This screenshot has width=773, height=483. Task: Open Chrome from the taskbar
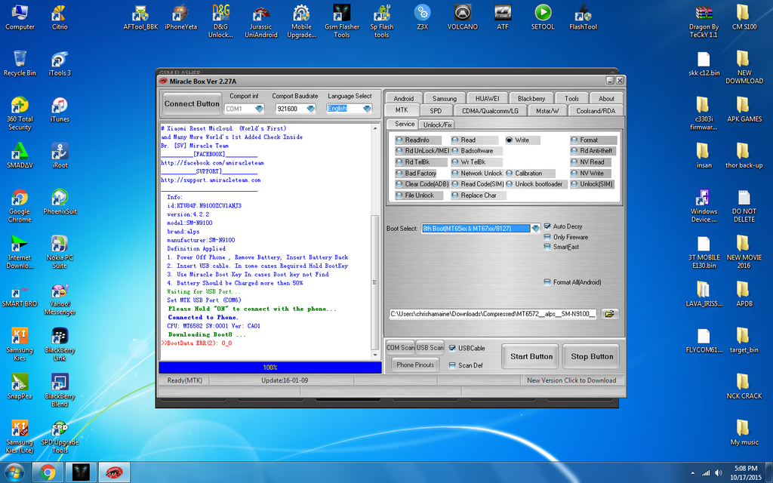pos(48,472)
